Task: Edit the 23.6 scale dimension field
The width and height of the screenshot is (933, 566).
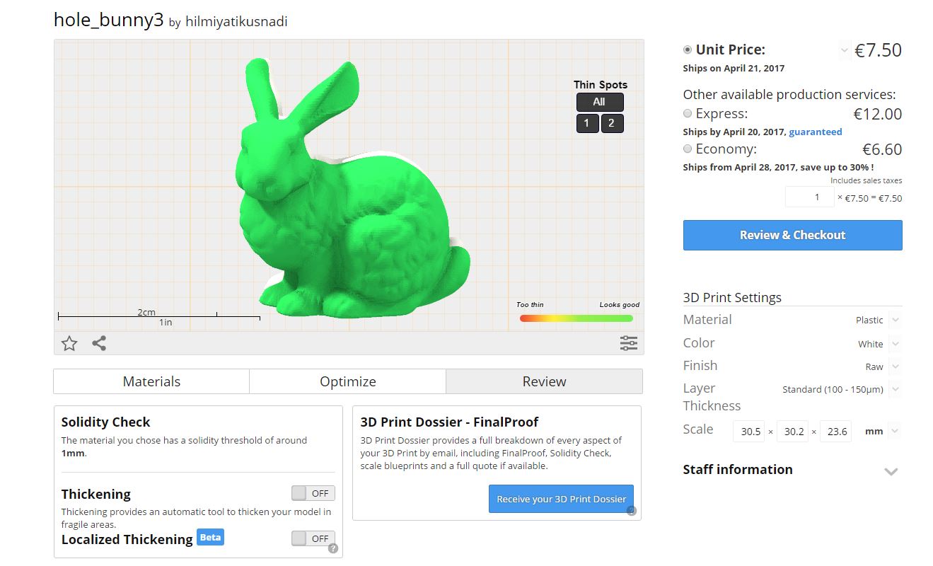Action: click(x=835, y=431)
